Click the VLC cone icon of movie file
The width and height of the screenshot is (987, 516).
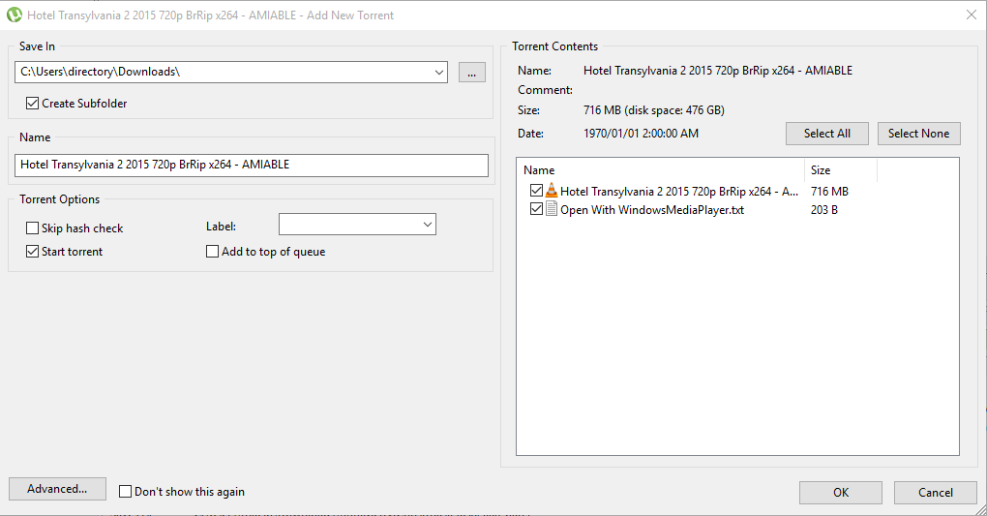pyautogui.click(x=552, y=191)
